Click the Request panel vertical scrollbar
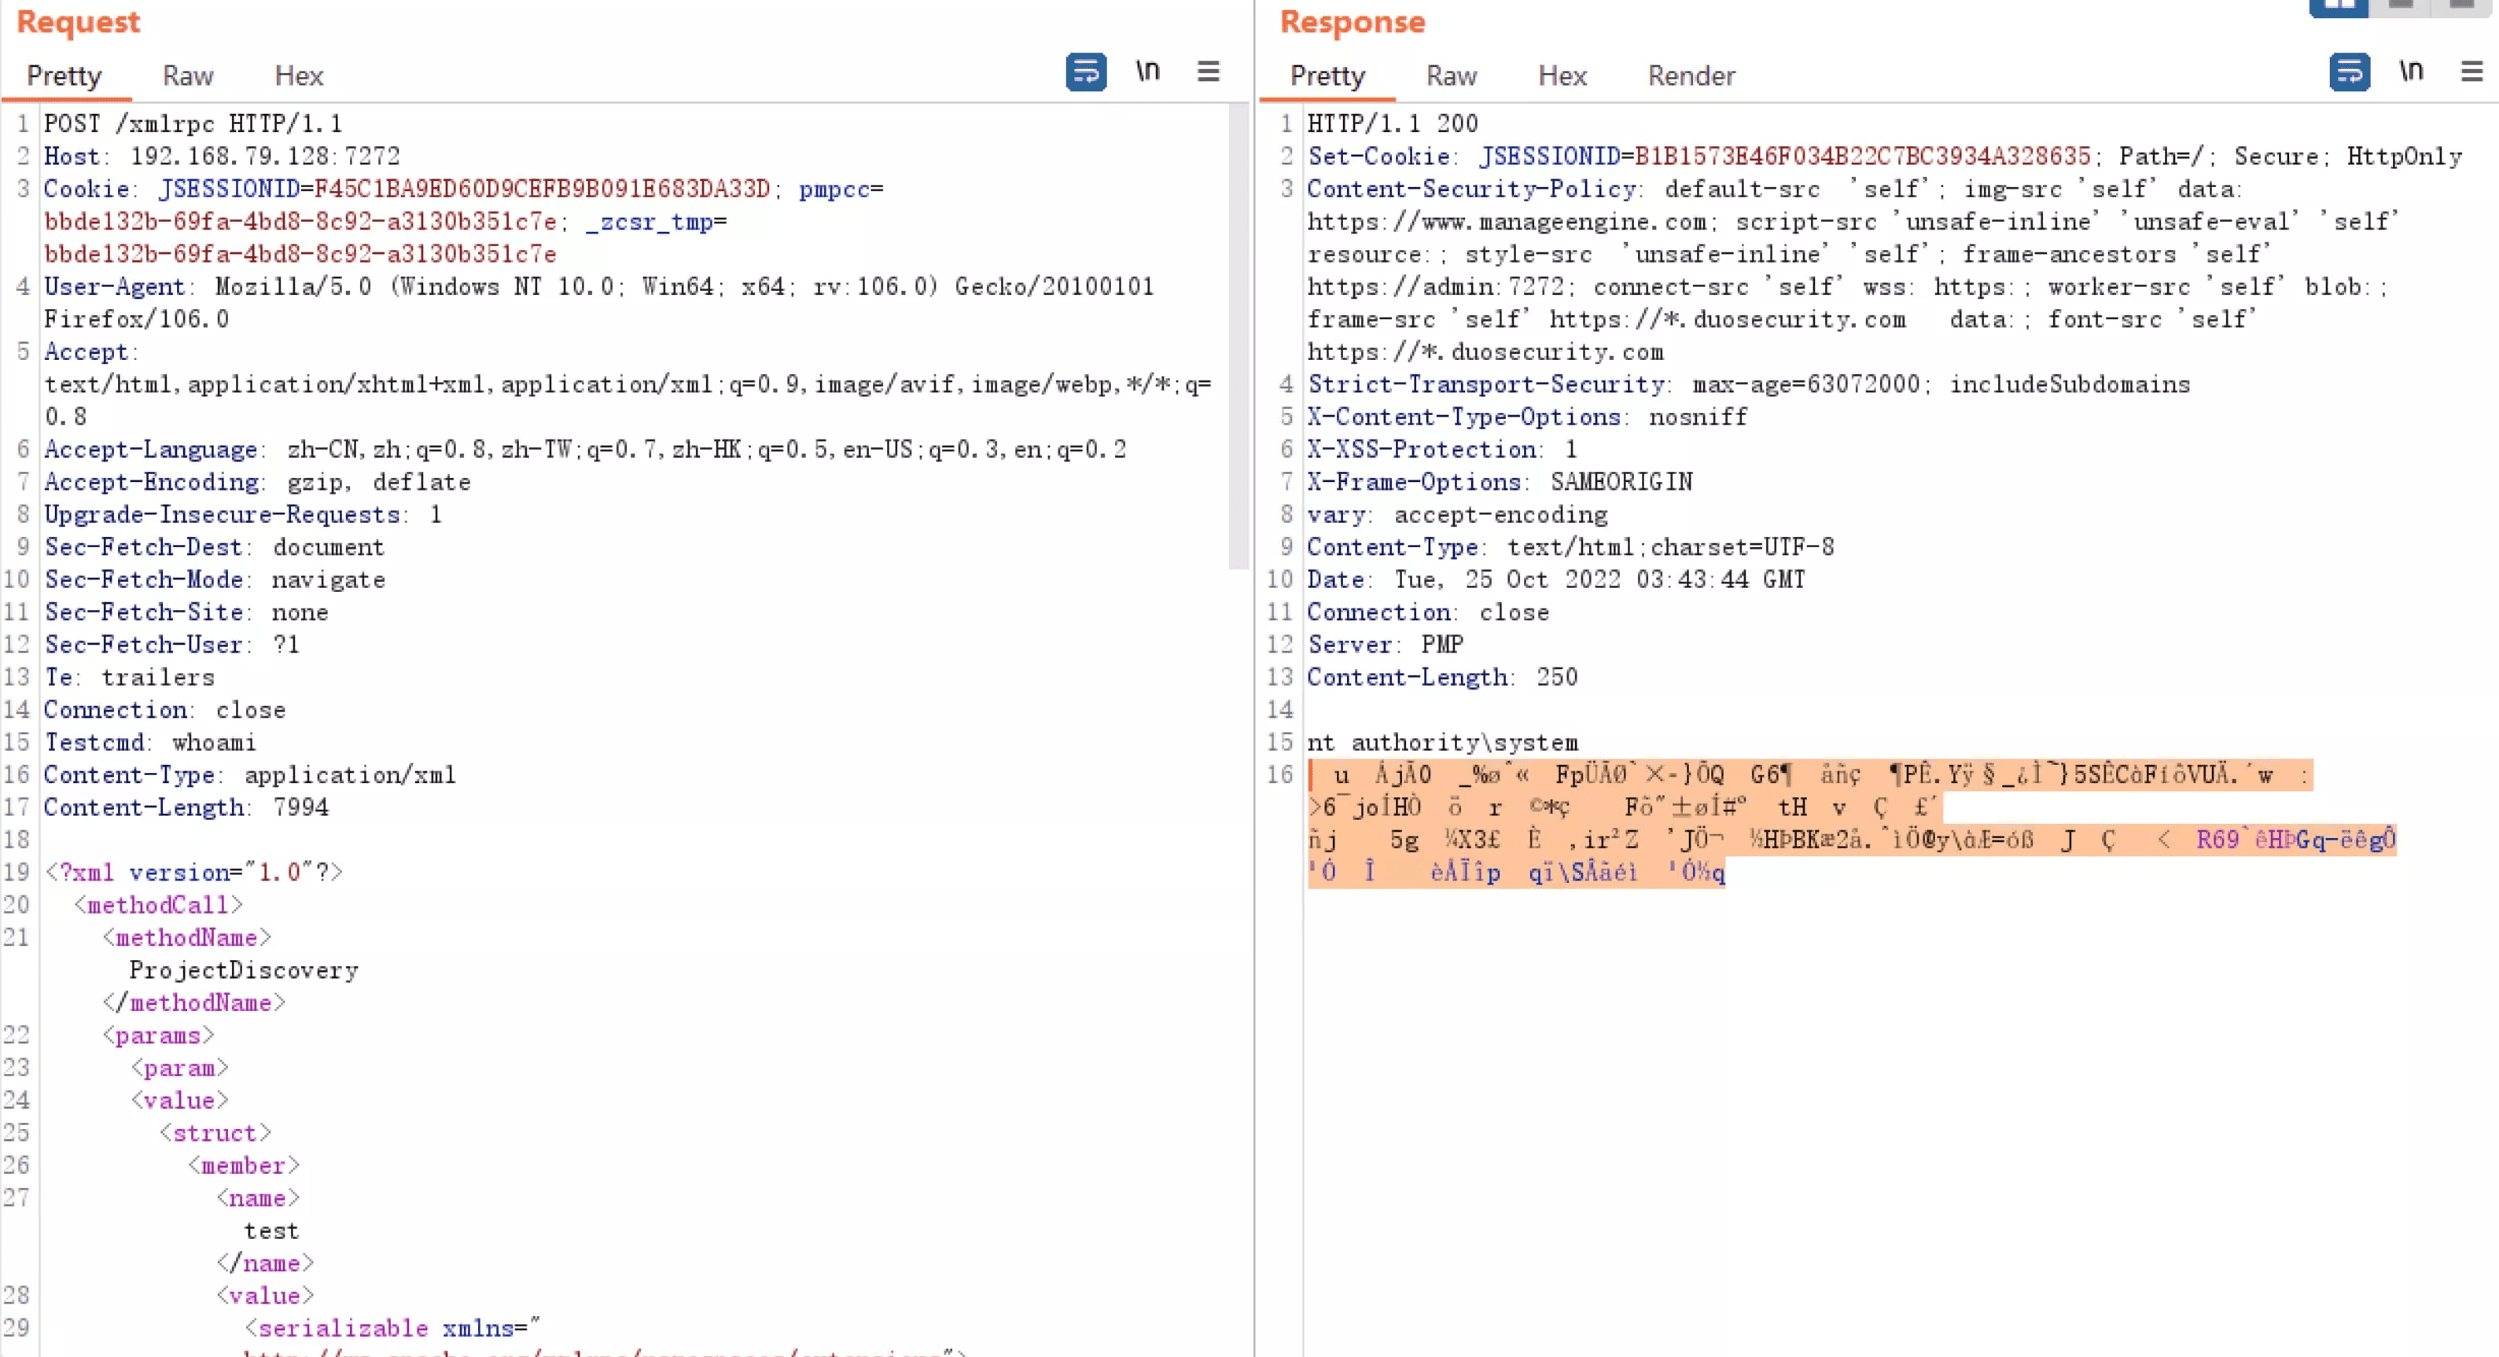2499x1357 pixels. pyautogui.click(x=1238, y=337)
